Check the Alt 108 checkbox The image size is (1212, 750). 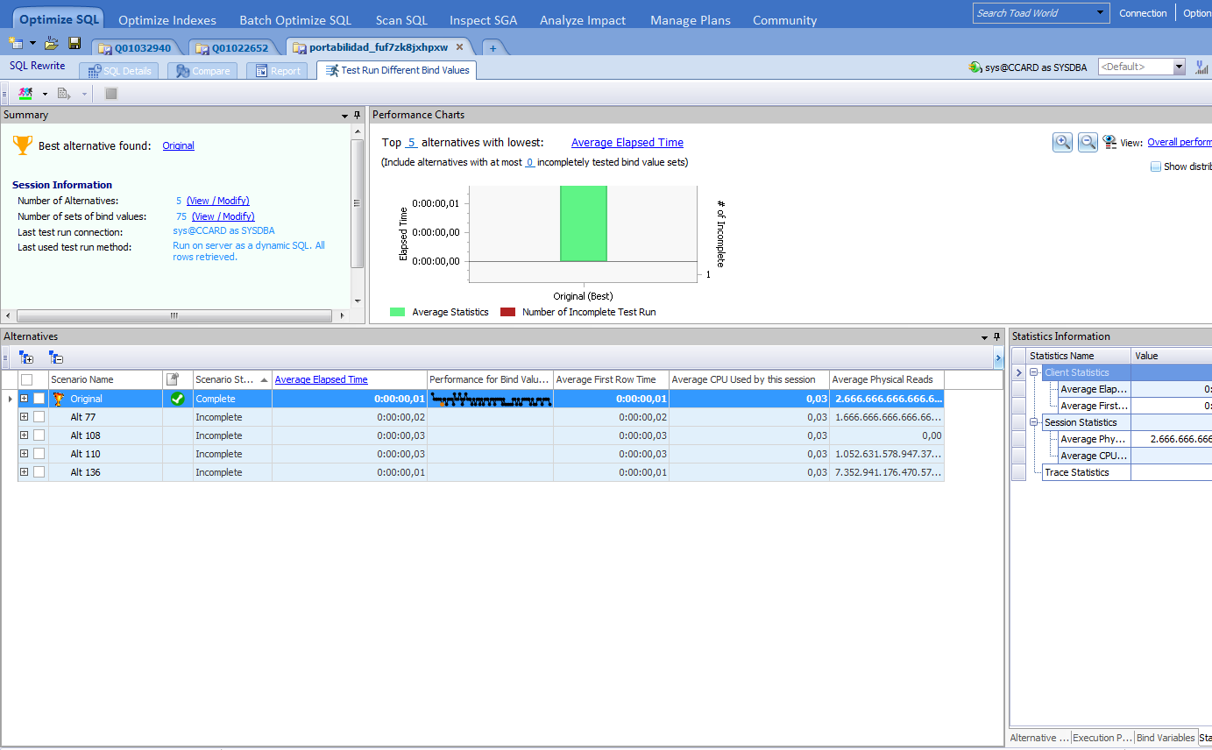click(39, 435)
